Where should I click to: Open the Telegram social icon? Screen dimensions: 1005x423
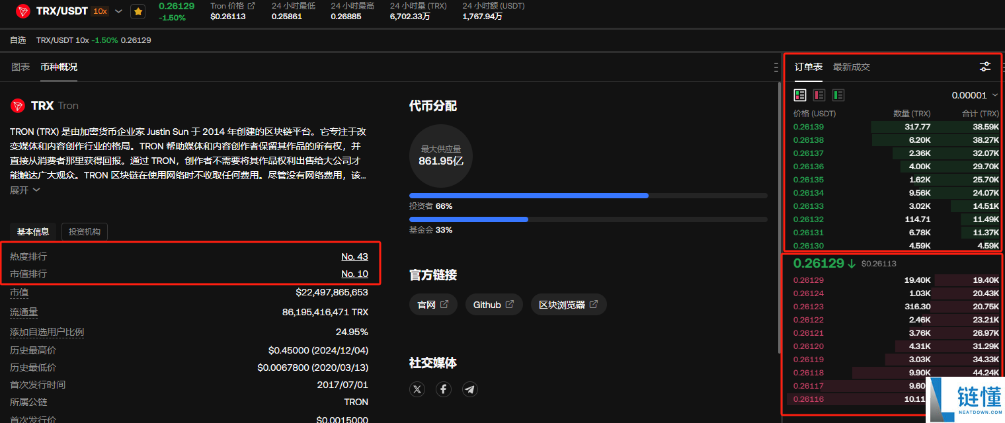point(470,389)
